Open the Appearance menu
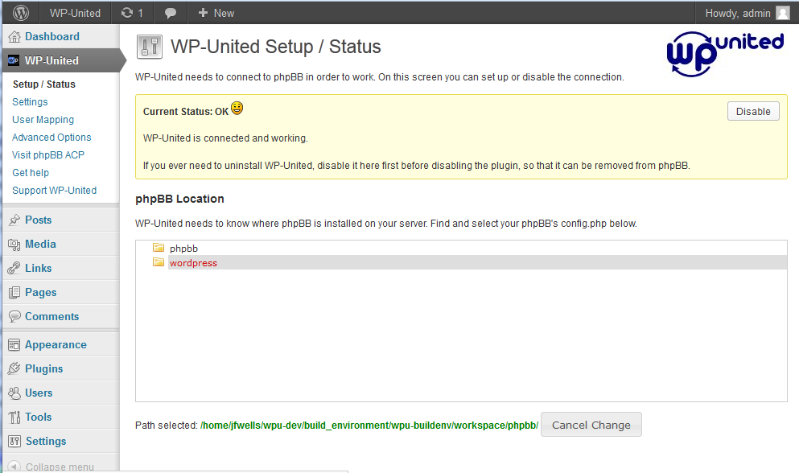The height and width of the screenshot is (473, 799). pyautogui.click(x=56, y=345)
